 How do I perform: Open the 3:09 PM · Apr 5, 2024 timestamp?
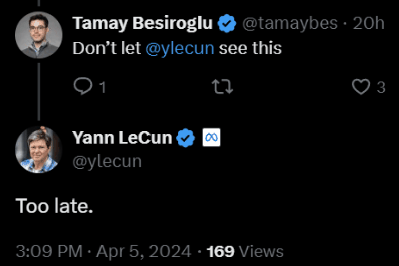(104, 251)
